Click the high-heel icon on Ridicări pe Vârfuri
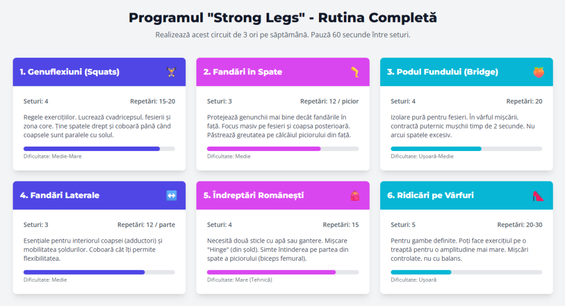565x306 pixels. (538, 196)
